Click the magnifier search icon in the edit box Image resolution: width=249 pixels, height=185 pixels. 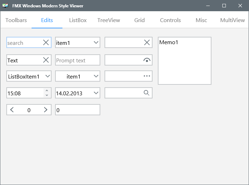coord(146,93)
